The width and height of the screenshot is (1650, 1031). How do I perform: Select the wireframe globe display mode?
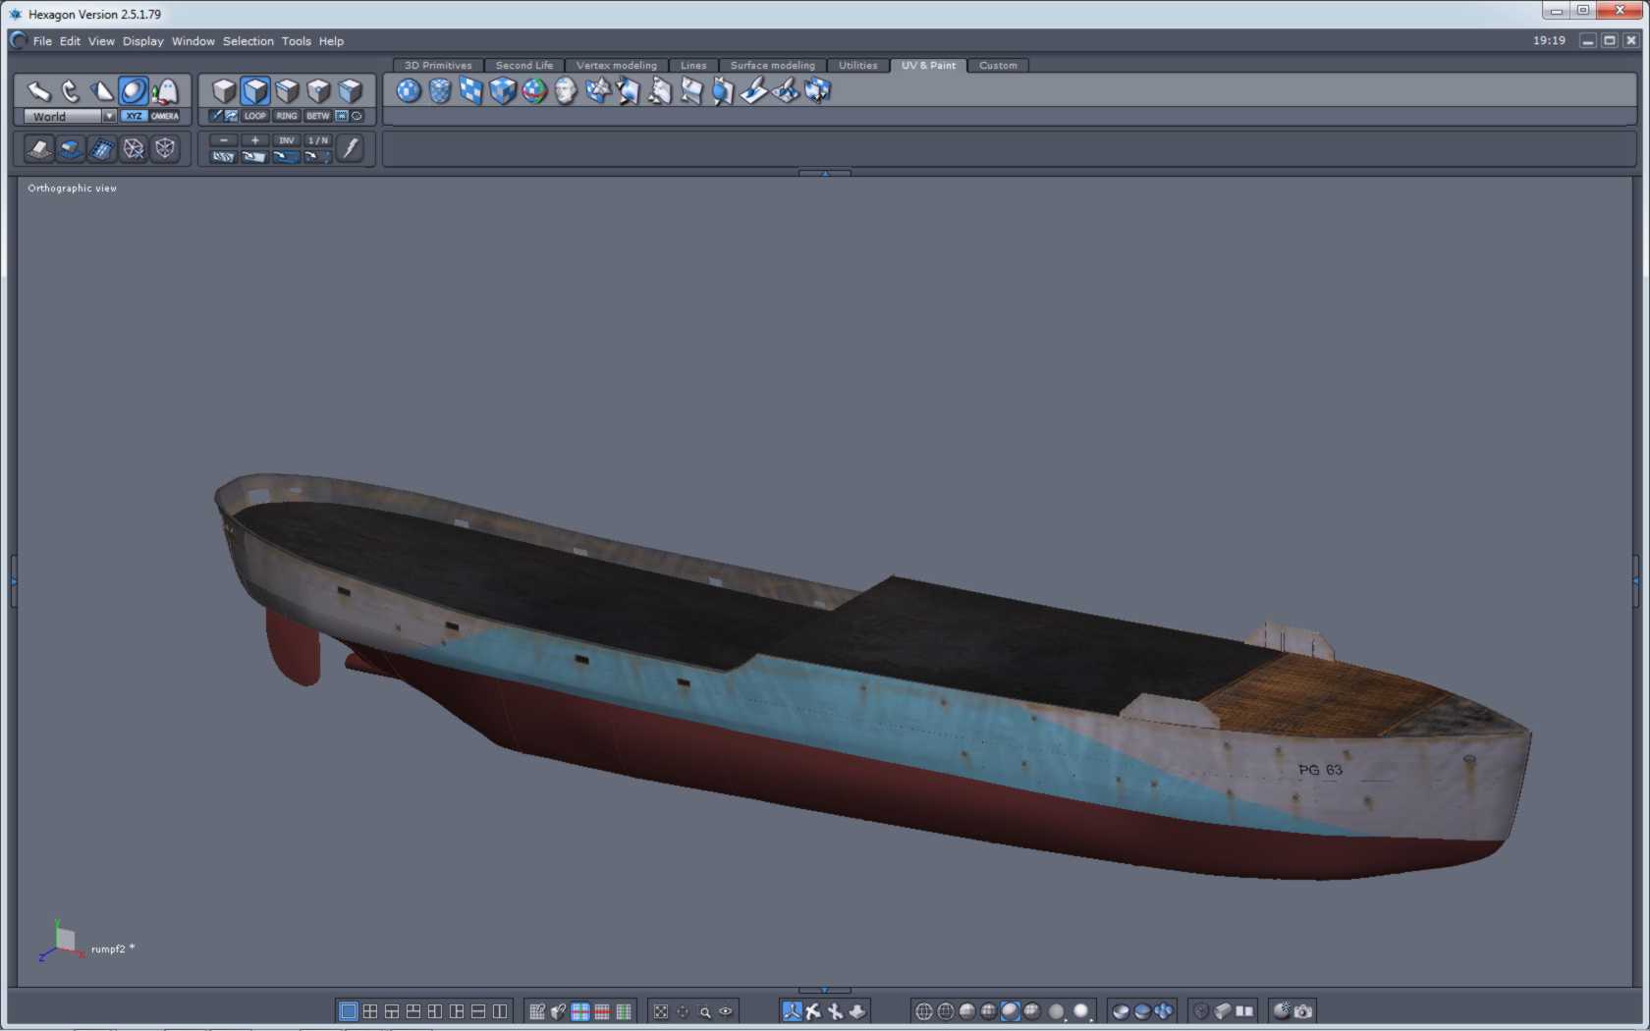click(924, 1011)
